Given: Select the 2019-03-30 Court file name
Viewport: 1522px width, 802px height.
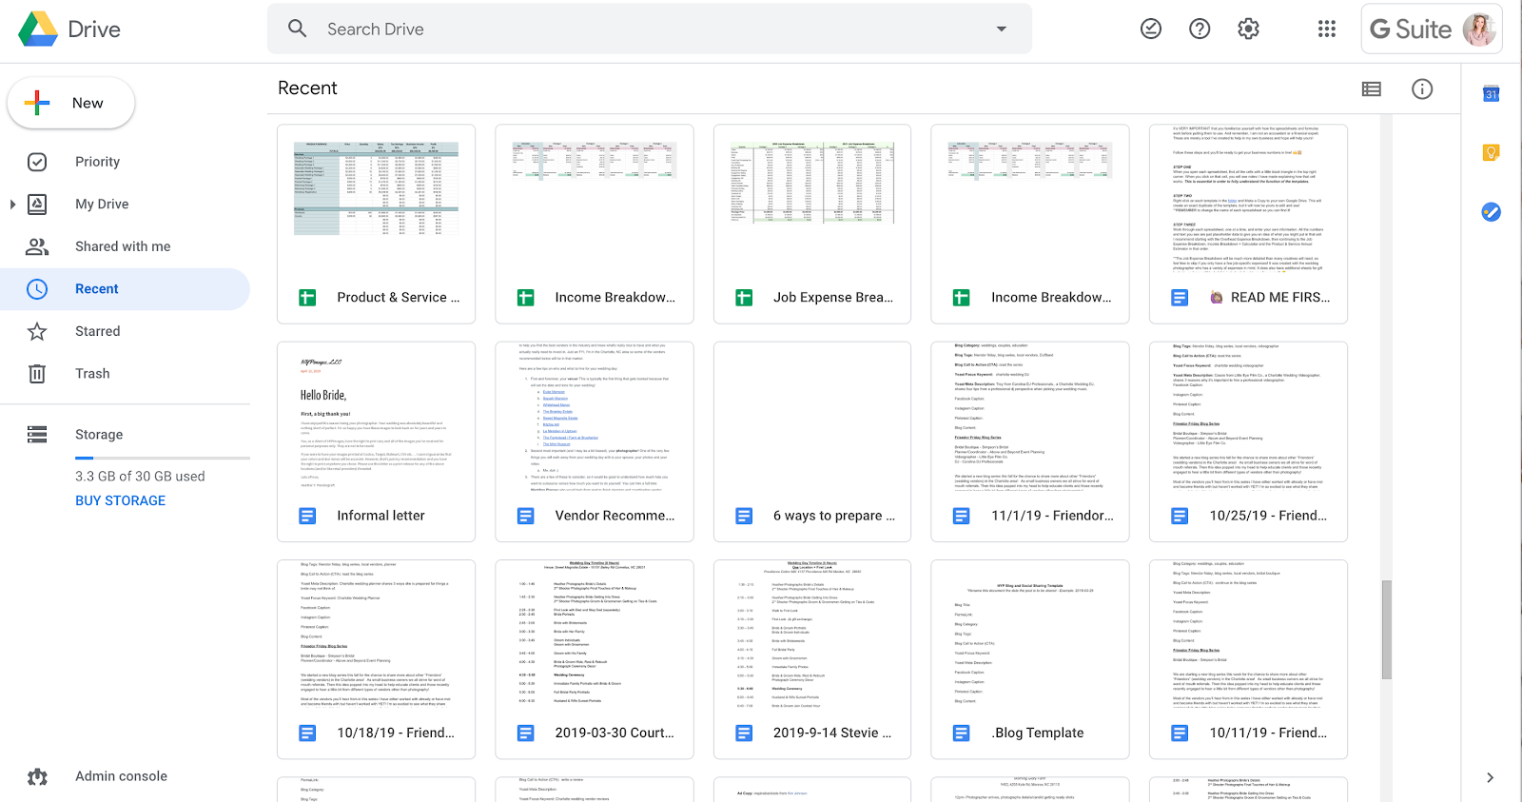Looking at the screenshot, I should 615,734.
